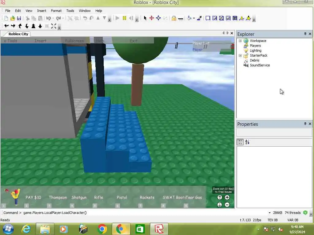This screenshot has width=314, height=235.
Task: Open the File menu
Action: click(8, 11)
